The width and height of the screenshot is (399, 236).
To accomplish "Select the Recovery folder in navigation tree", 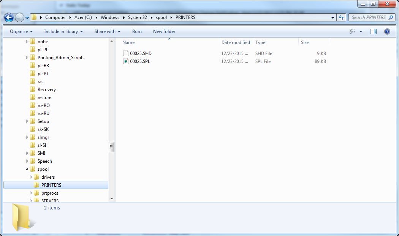I will [46, 90].
